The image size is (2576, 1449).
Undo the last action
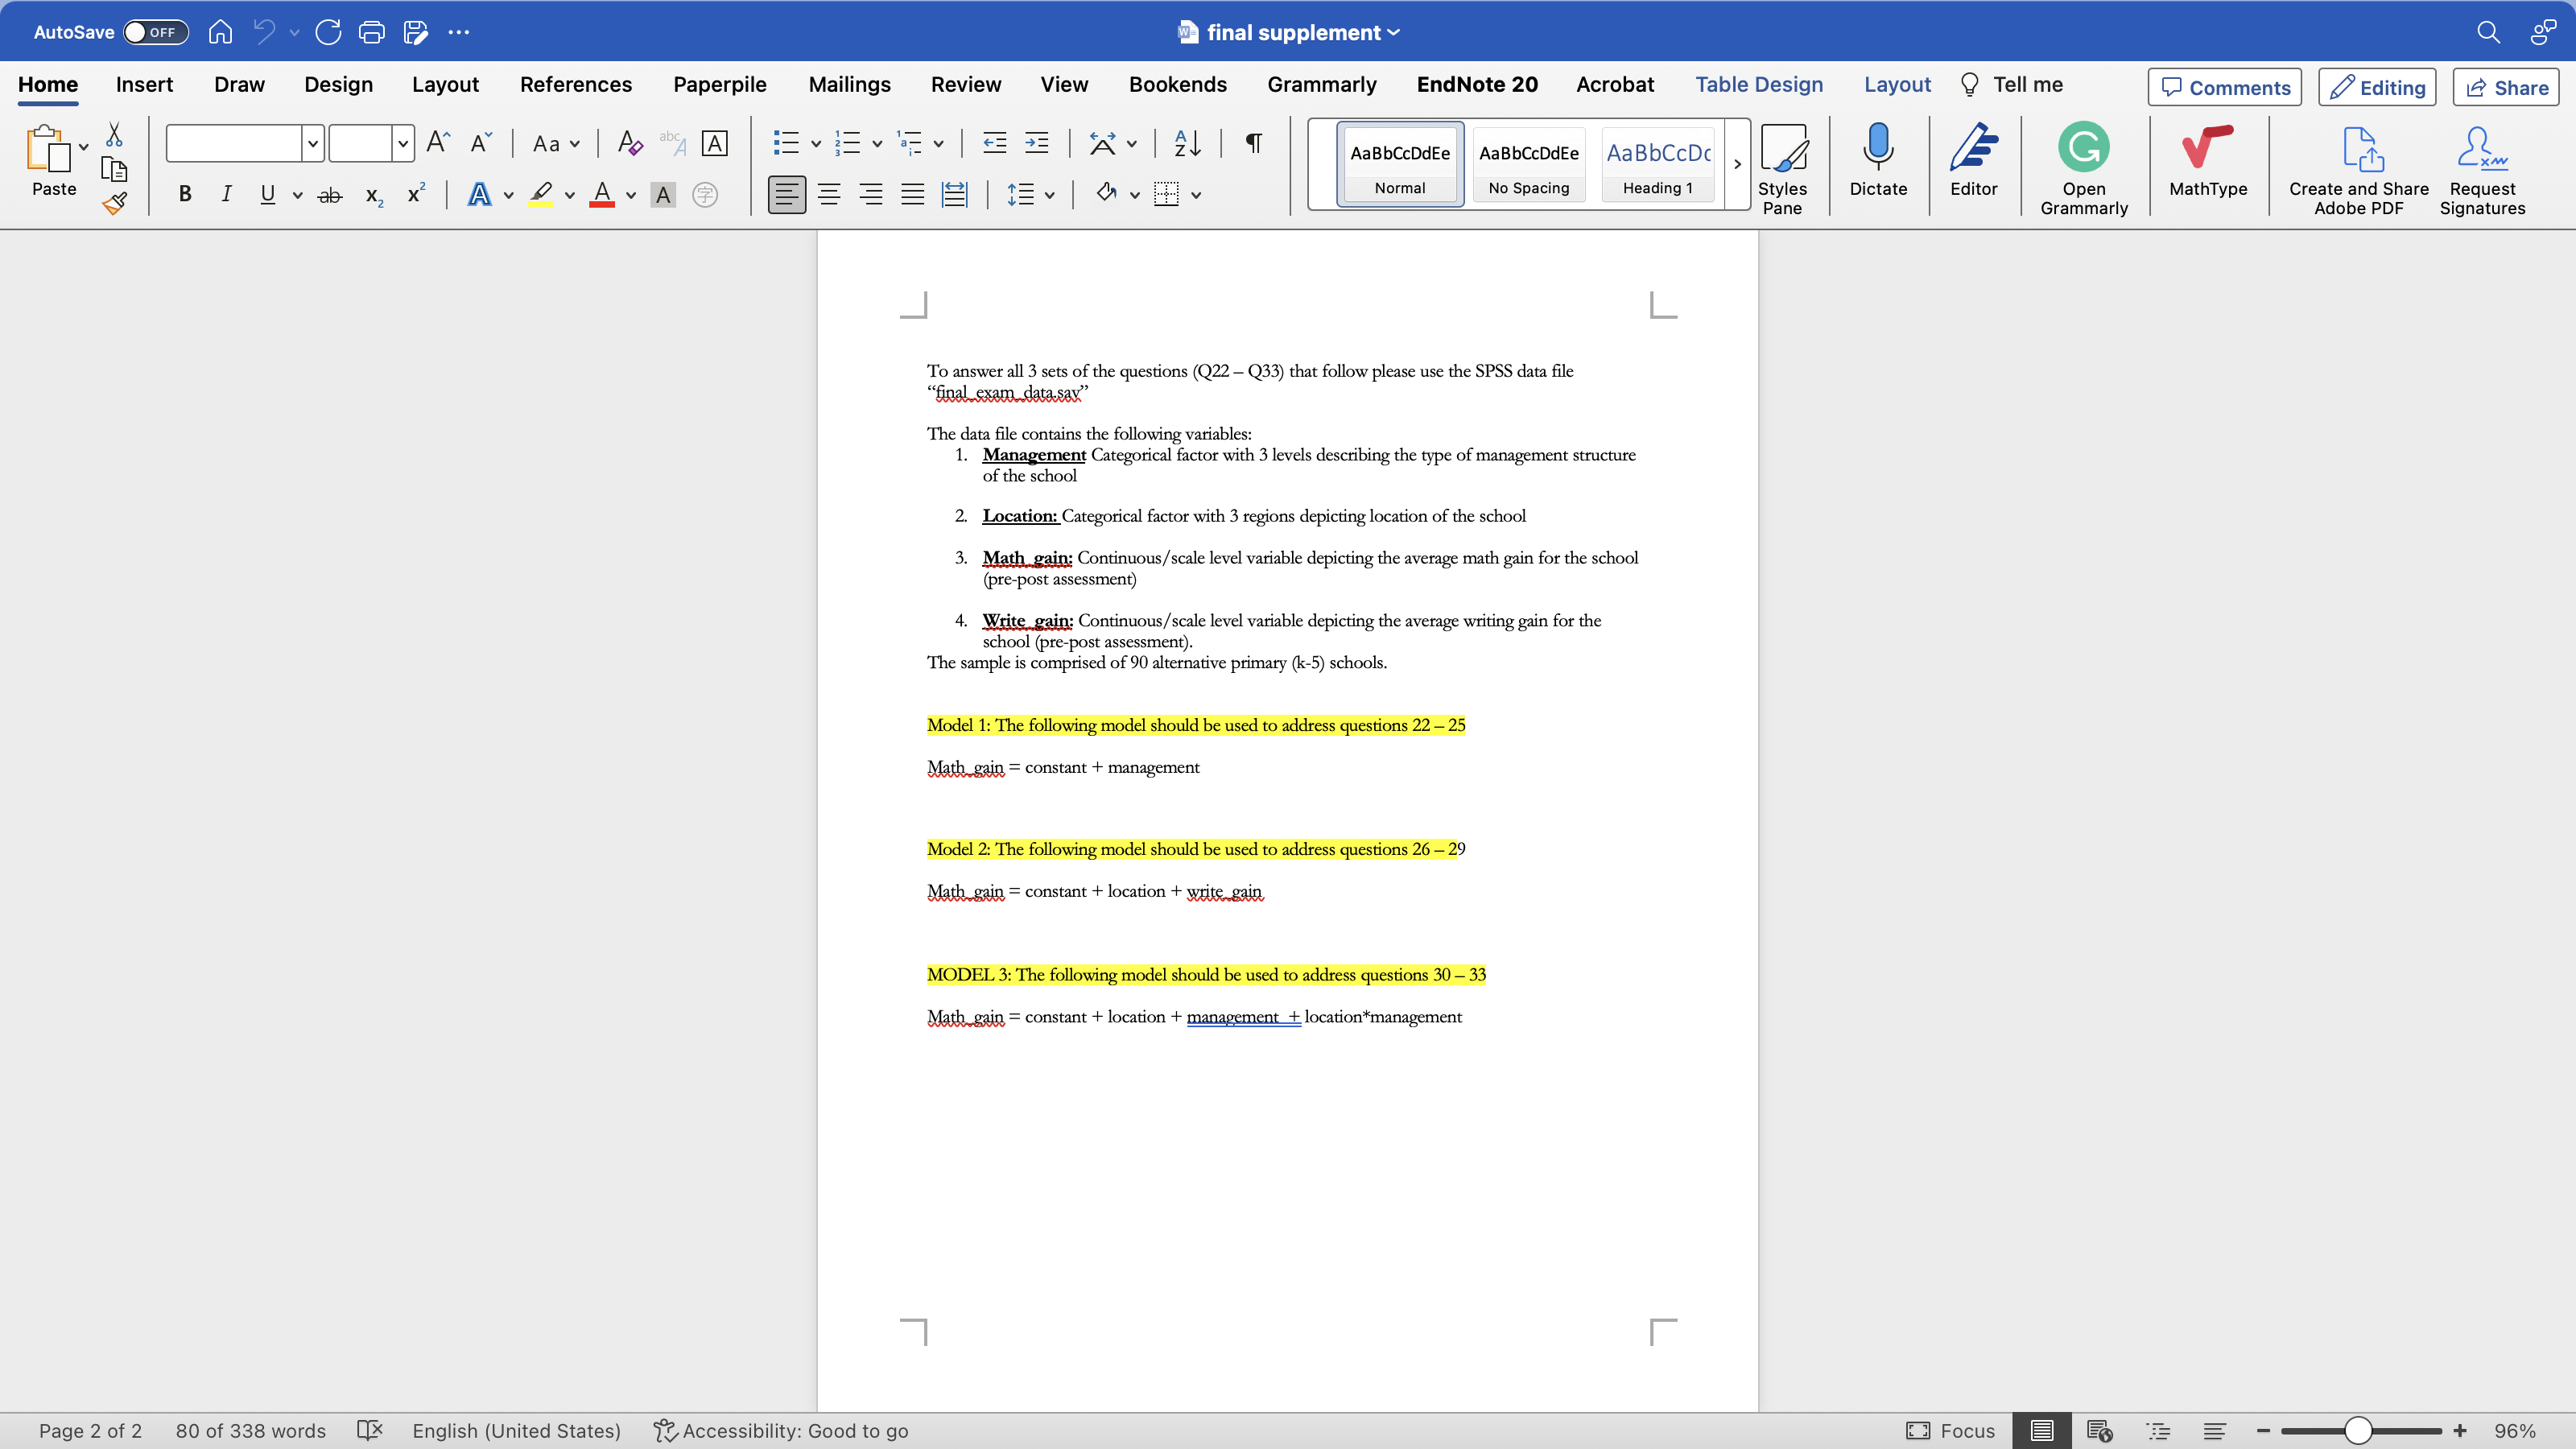click(x=264, y=32)
